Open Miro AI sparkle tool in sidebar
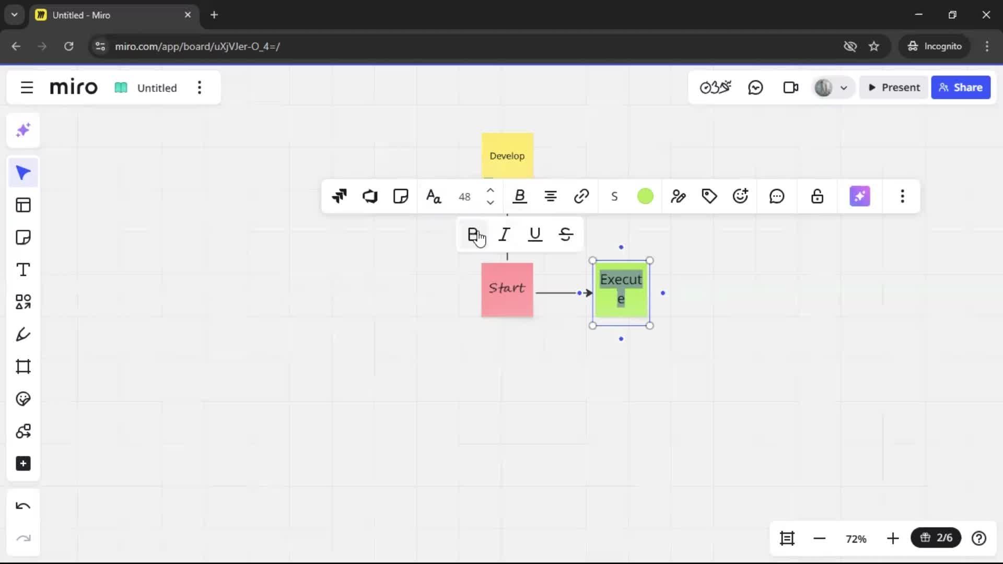This screenshot has height=564, width=1003. [x=23, y=130]
